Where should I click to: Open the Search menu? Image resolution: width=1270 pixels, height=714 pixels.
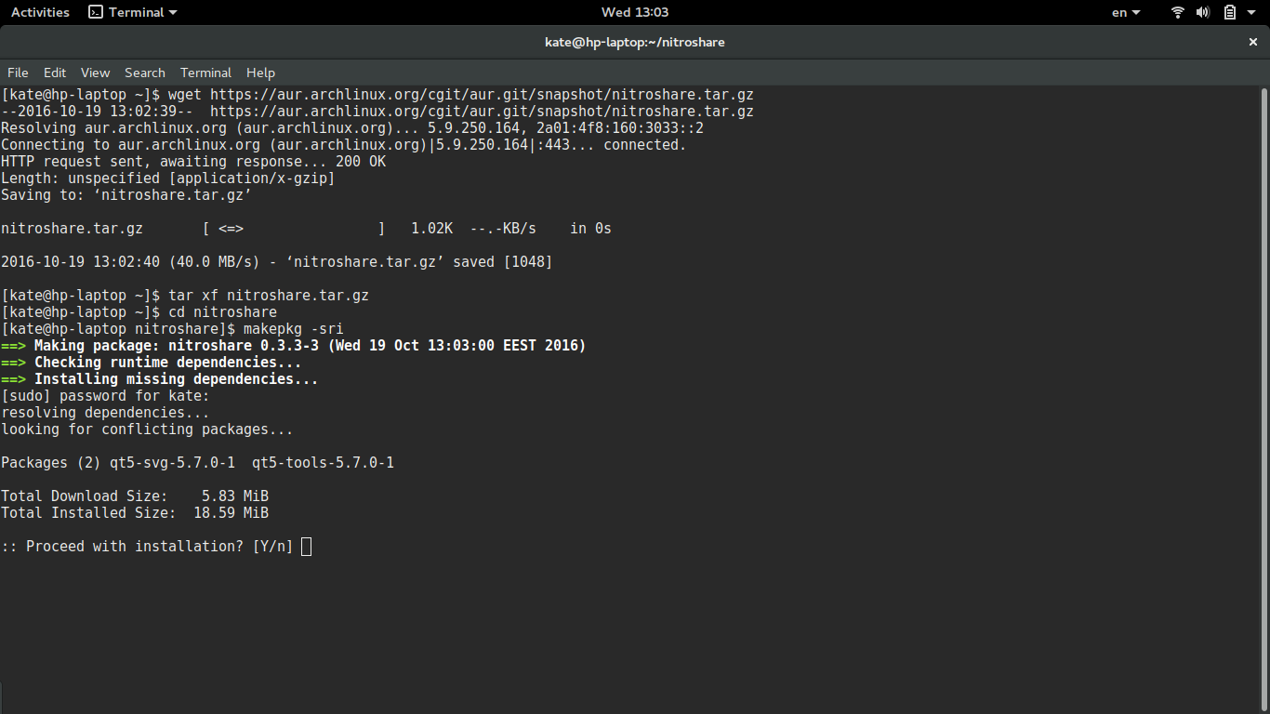coord(145,73)
